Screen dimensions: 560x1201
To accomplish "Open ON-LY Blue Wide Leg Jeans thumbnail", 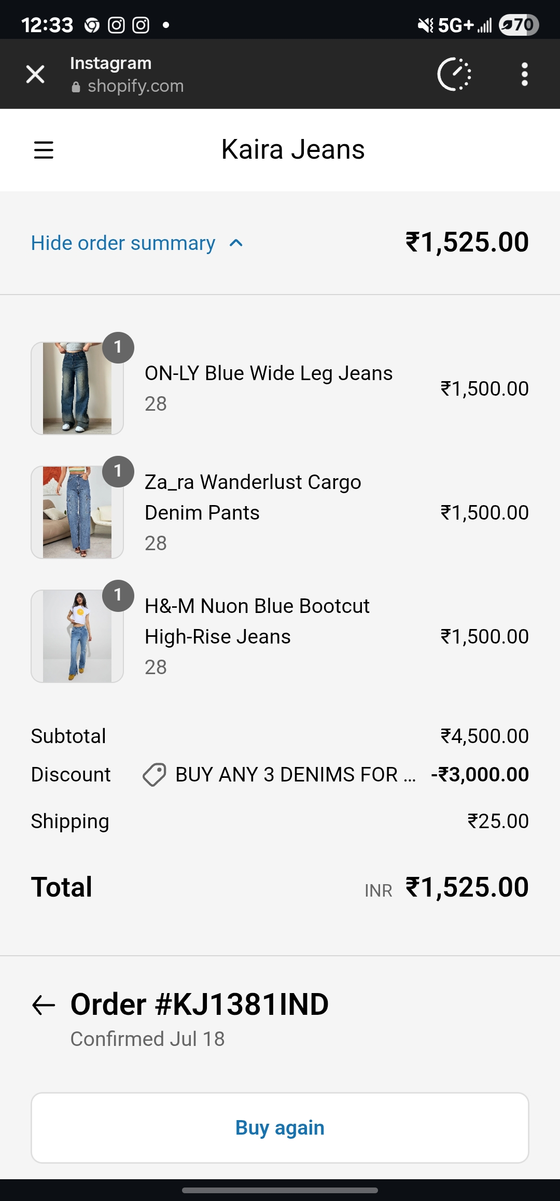I will point(77,388).
